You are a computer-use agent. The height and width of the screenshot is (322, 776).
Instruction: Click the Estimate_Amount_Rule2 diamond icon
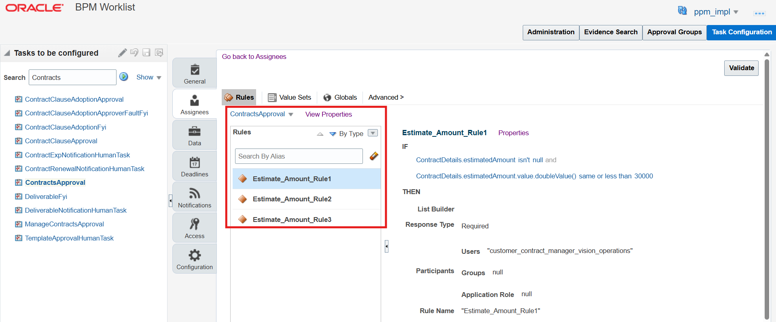point(243,199)
